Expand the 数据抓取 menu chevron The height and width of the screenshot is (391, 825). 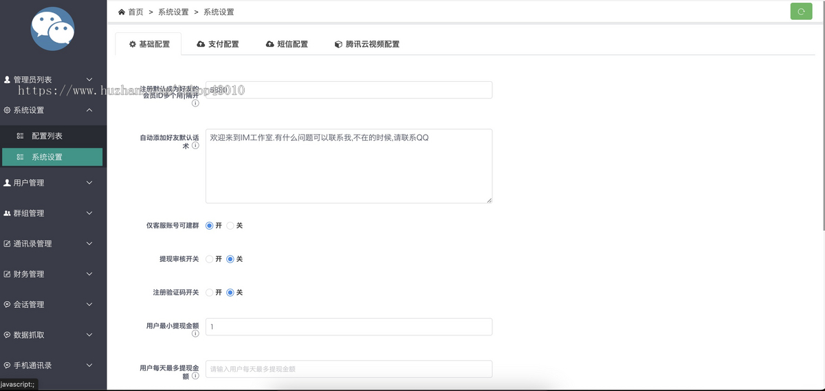89,335
